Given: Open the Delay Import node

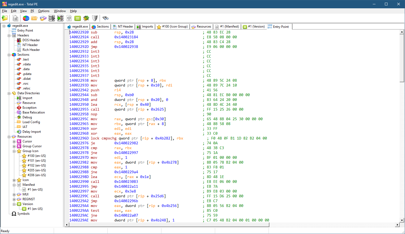Looking at the screenshot, I should pyautogui.click(x=32, y=132).
